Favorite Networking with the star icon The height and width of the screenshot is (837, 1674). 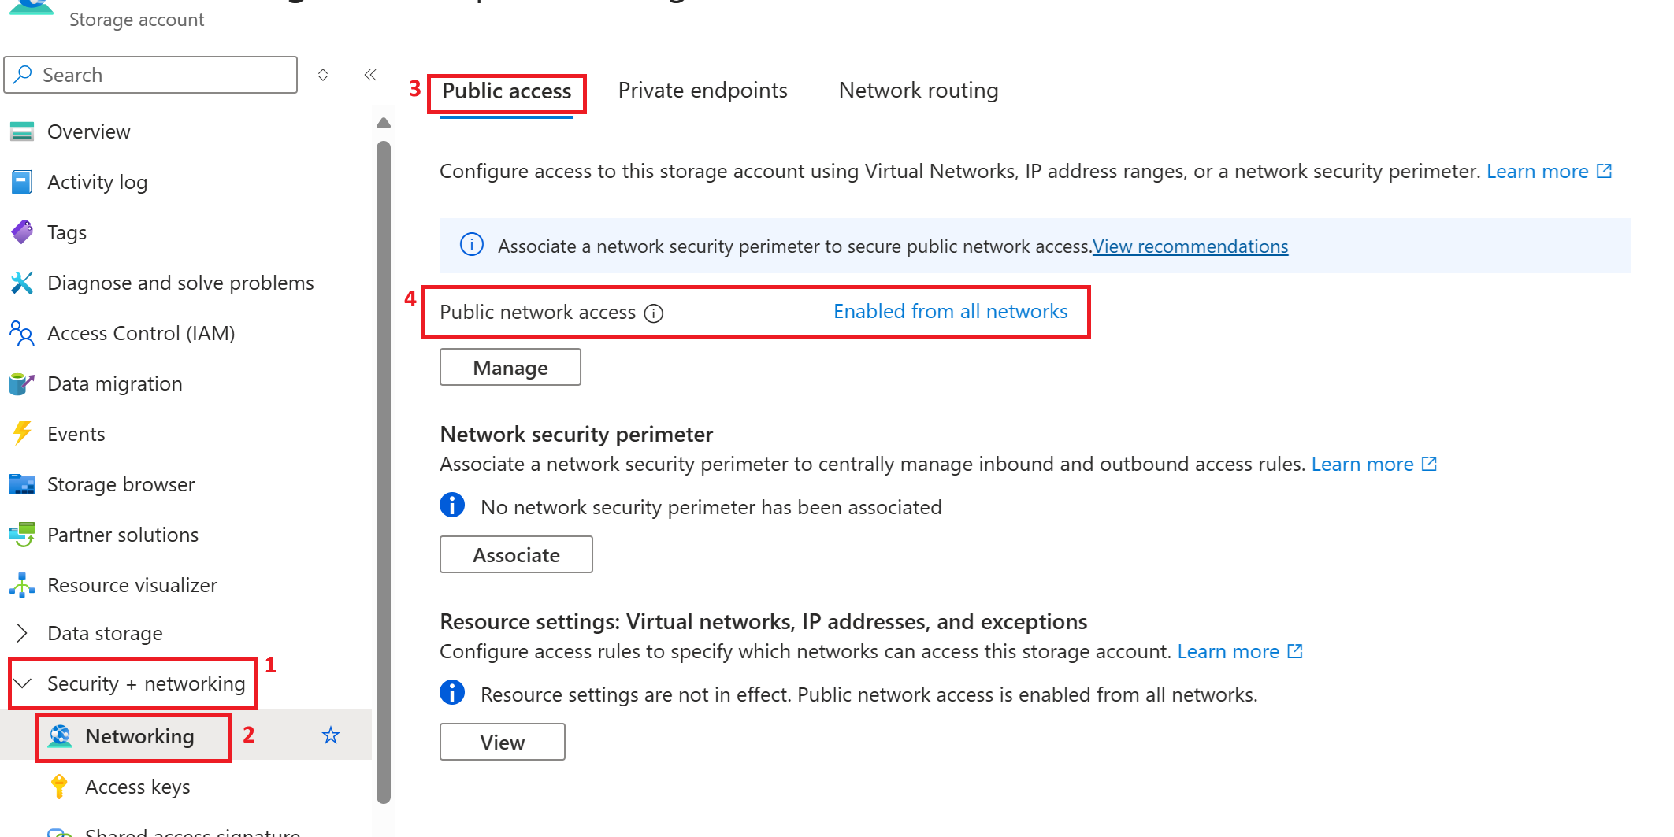(x=331, y=735)
